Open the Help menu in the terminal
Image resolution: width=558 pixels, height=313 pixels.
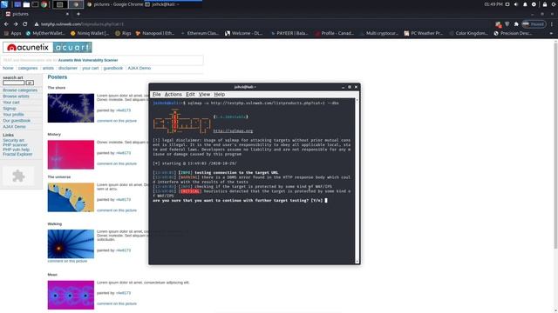point(219,95)
